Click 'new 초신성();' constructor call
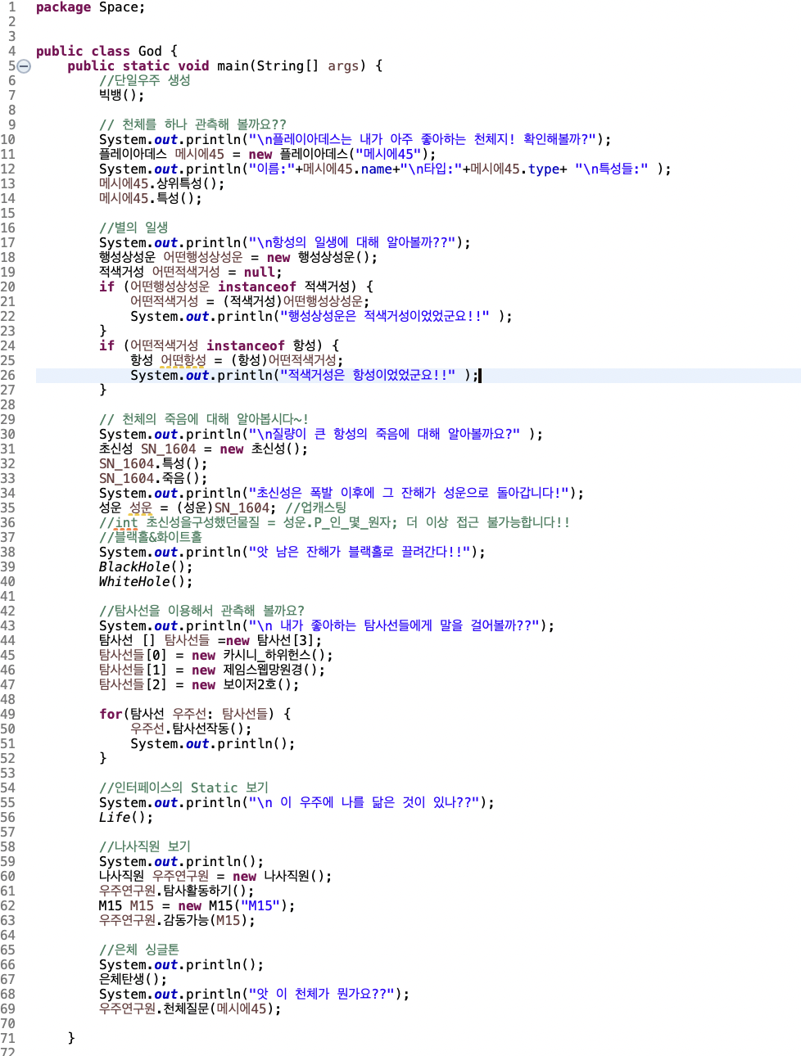 click(265, 449)
